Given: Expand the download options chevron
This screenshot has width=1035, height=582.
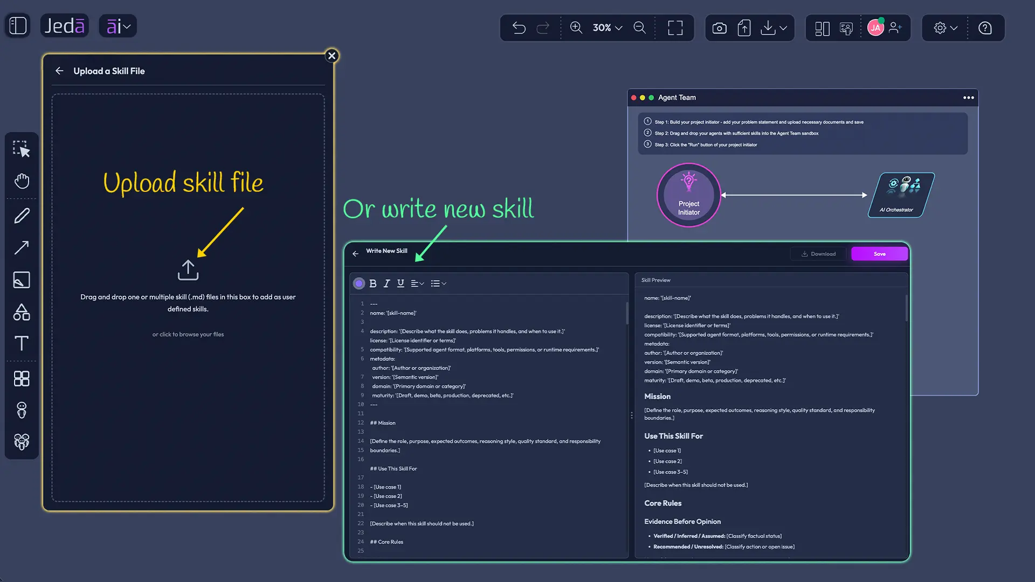Looking at the screenshot, I should coord(783,28).
